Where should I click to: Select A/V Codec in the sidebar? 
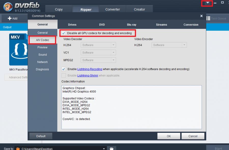tap(42, 40)
